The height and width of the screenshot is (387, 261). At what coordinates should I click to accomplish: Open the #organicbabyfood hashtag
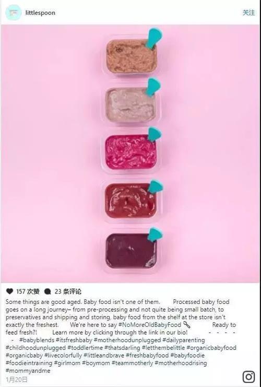[211, 348]
